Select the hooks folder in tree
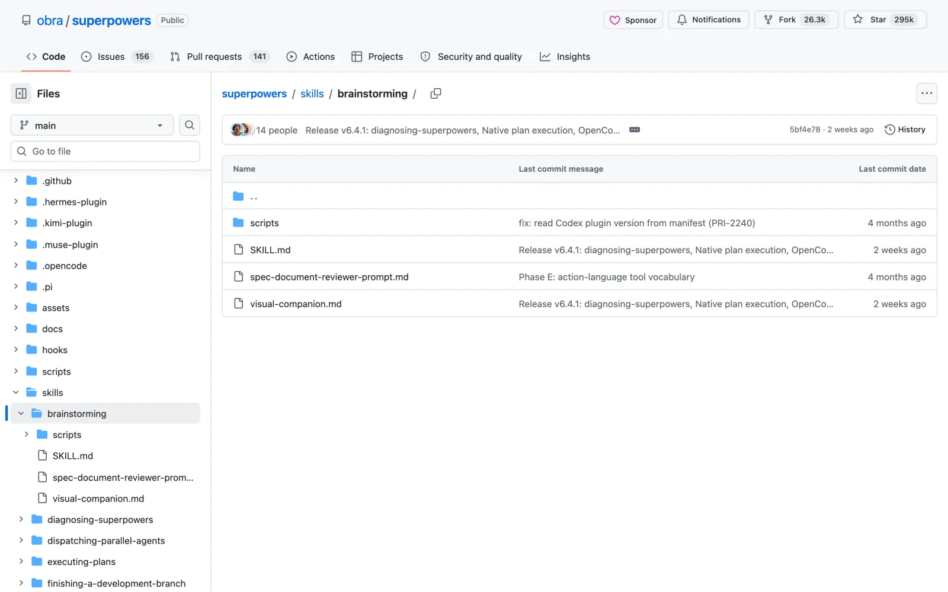This screenshot has width=948, height=592. (x=55, y=350)
